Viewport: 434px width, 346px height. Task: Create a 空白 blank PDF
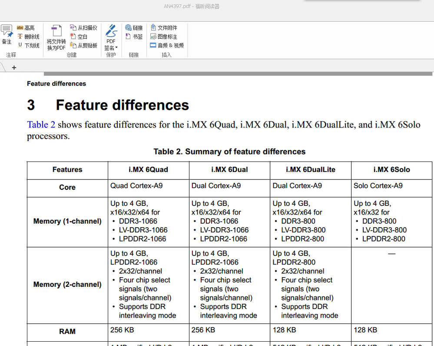pos(79,37)
